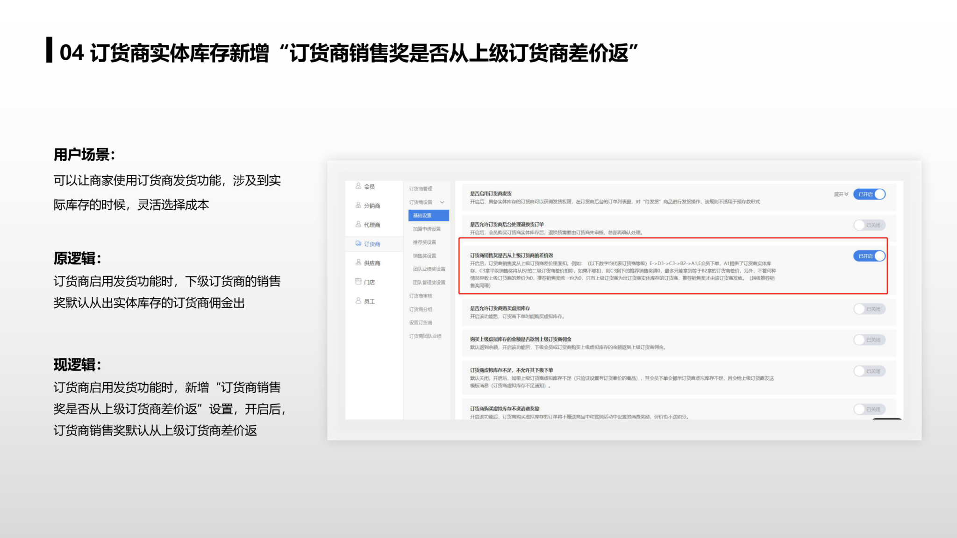Click the 员工 employee sidebar icon
957x538 pixels.
(358, 301)
